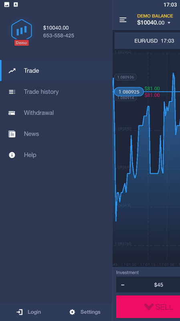Click the Trade chart arrow icon

point(12,71)
